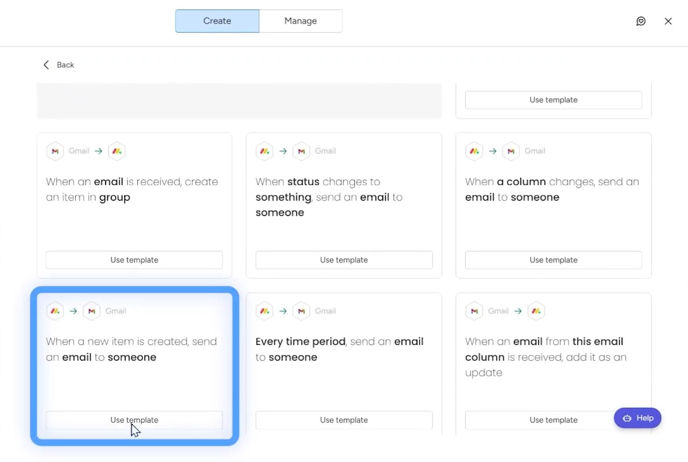Click the Gmail icon in the highlighted template card
Screen dimensions: 688x462
92,311
